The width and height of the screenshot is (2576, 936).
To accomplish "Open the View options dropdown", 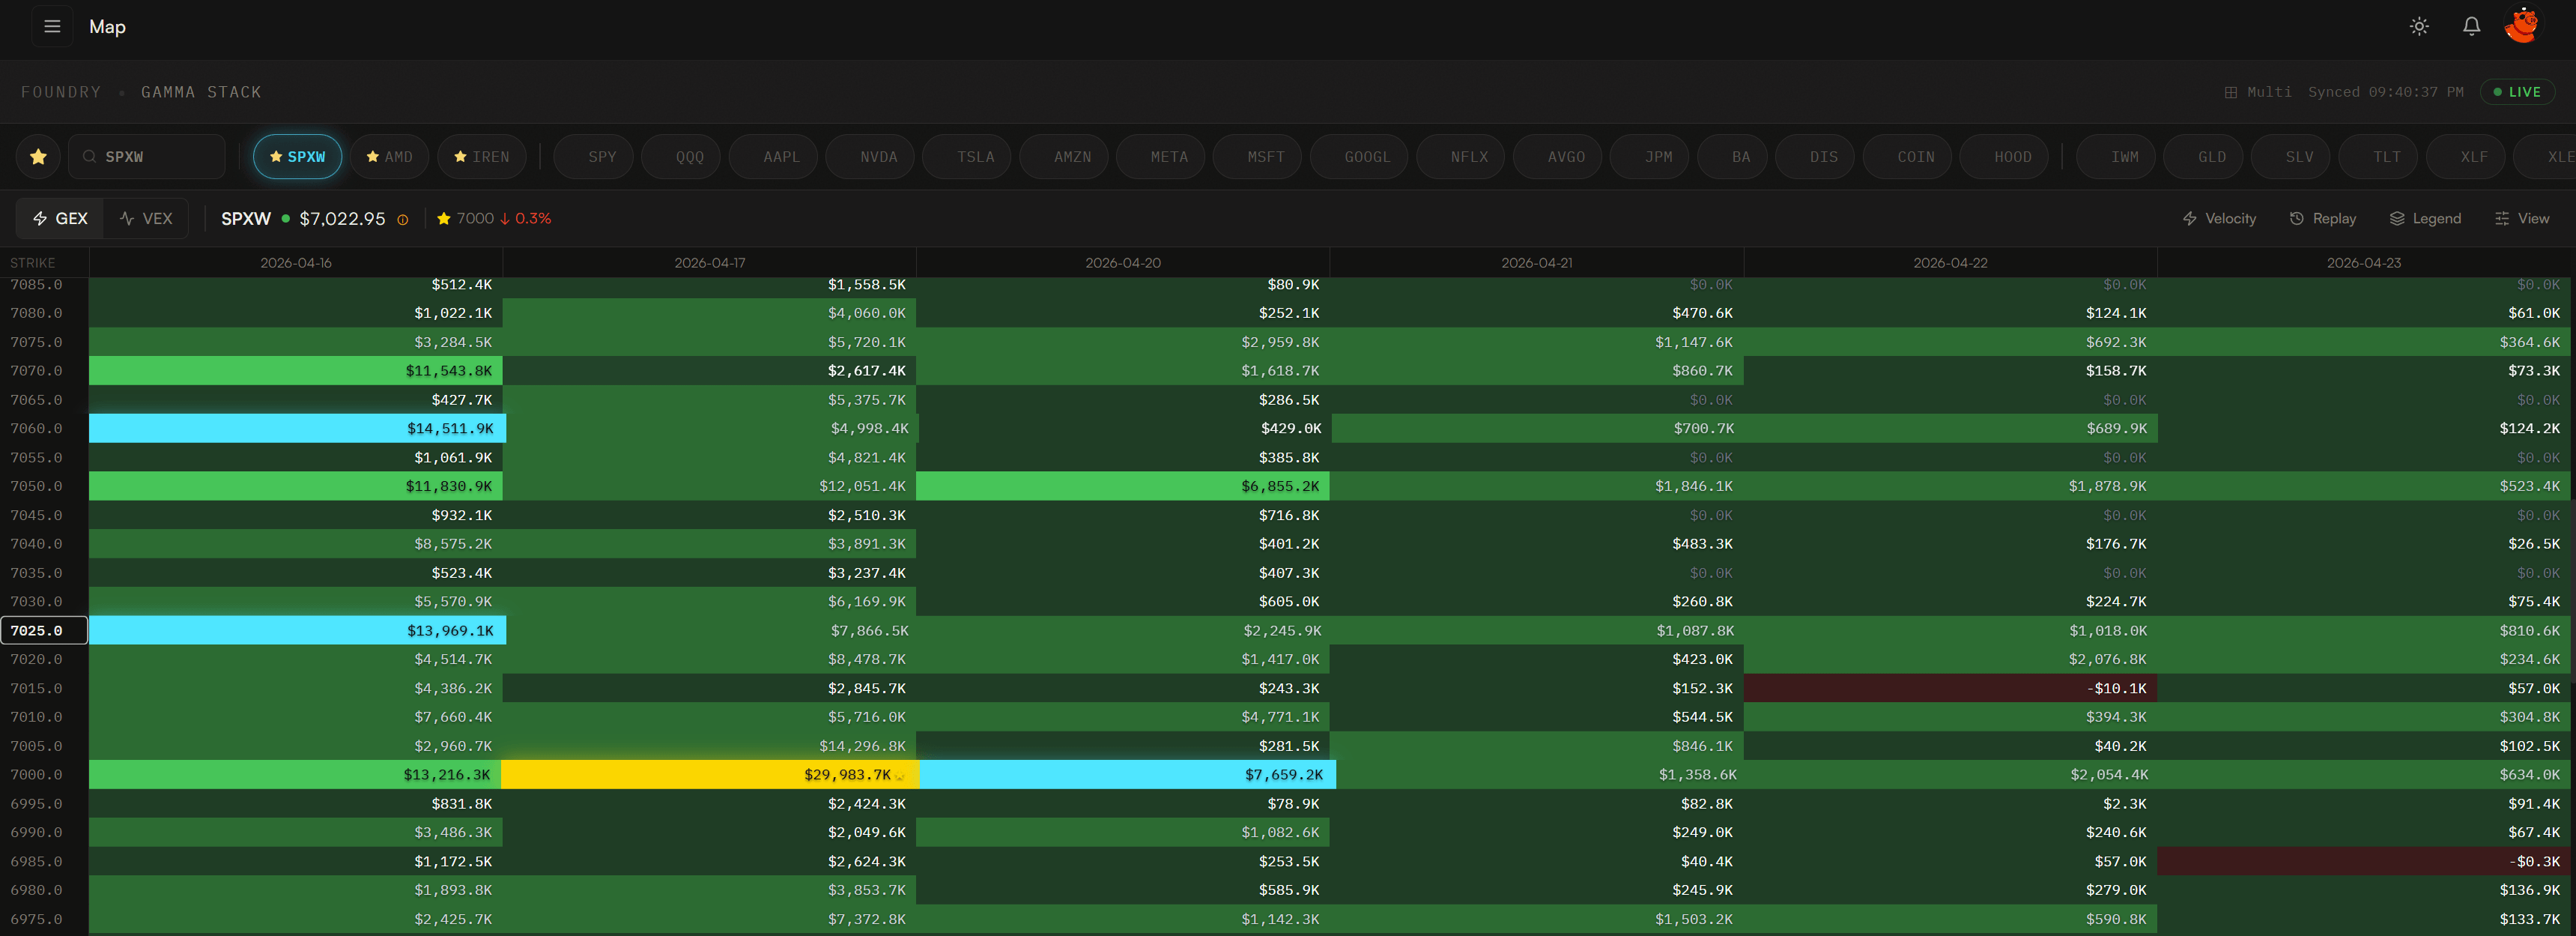I will (x=2521, y=219).
